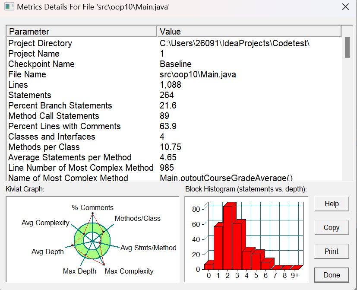
Task: Click the Kiviat Graph label
Action: [x=25, y=189]
